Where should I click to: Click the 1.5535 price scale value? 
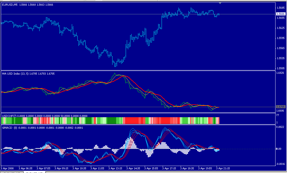click(281, 58)
